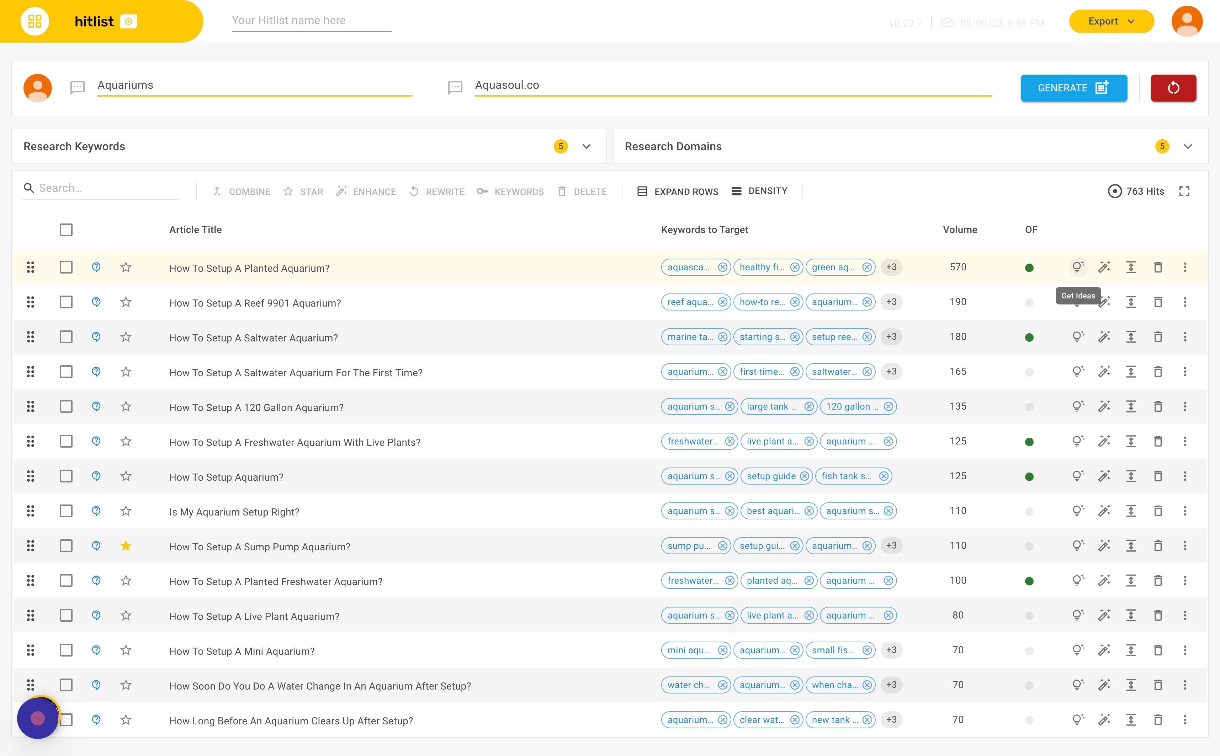The image size is (1220, 756).
Task: Toggle fullscreen table view icon
Action: point(1184,191)
